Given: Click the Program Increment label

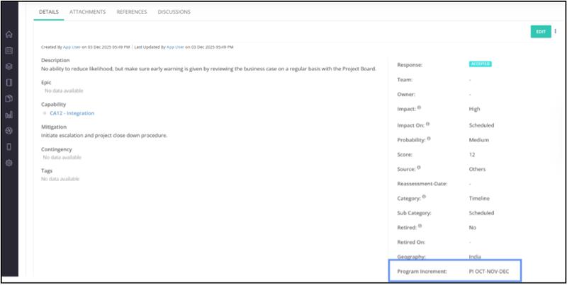Looking at the screenshot, I should (x=422, y=272).
